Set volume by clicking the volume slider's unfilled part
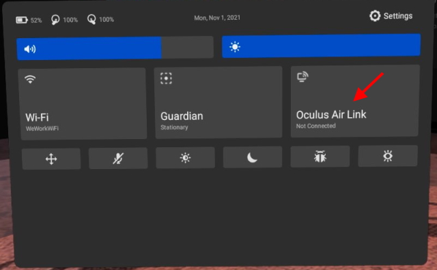Viewport: 437px width, 270px height. pos(187,47)
